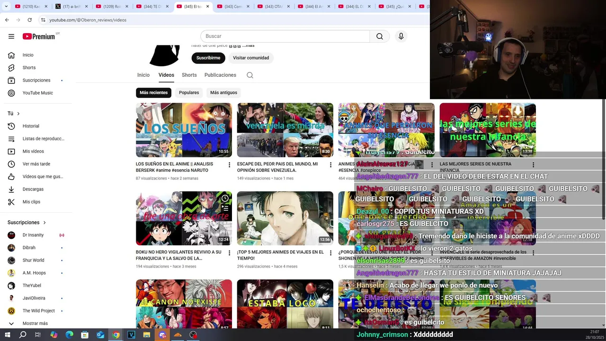The image size is (606, 341).
Task: Reload the page in browser
Action: tap(29, 20)
